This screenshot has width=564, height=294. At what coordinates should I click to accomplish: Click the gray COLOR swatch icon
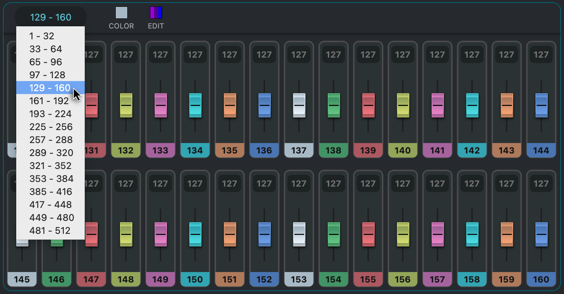point(122,13)
